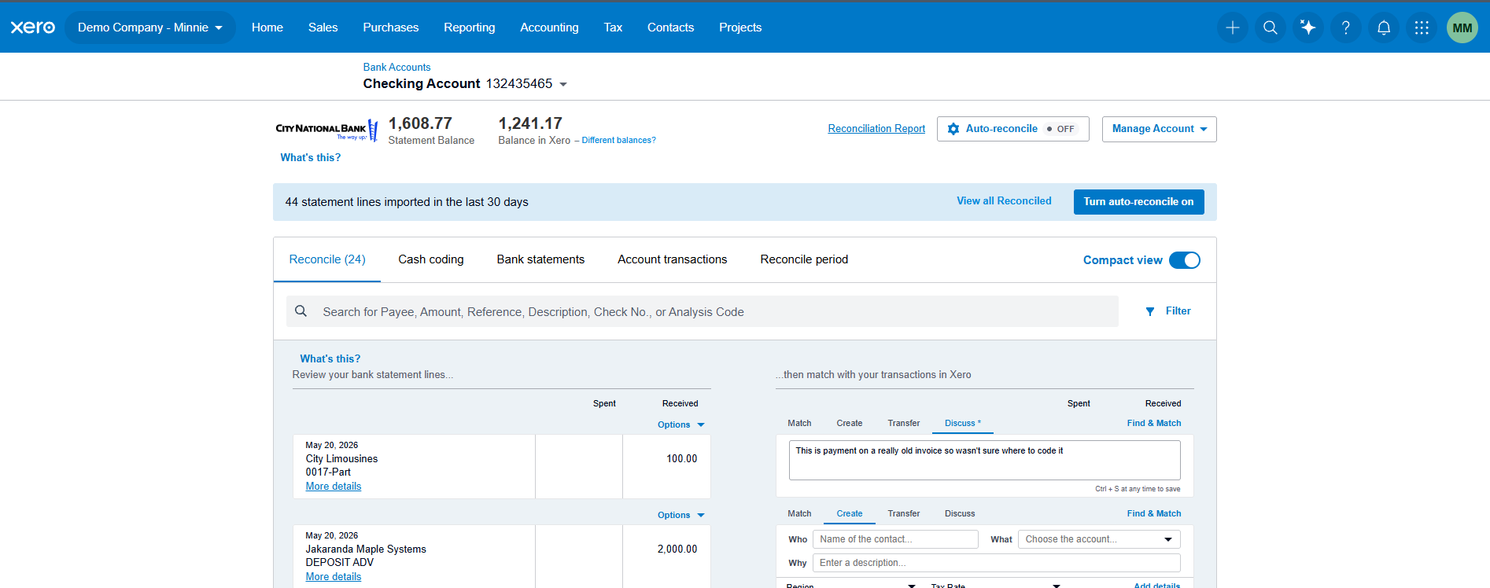The height and width of the screenshot is (588, 1490).
Task: Open the MM user avatar menu
Action: (x=1462, y=28)
